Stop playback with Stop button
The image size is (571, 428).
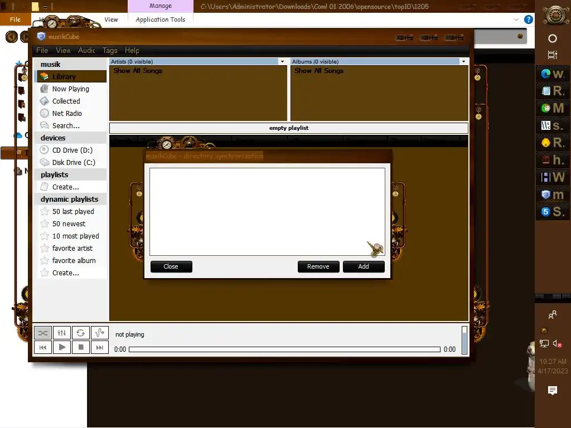(81, 347)
